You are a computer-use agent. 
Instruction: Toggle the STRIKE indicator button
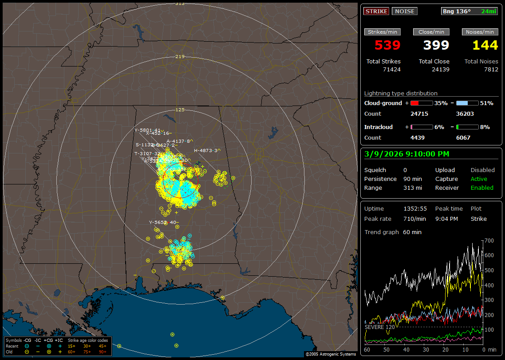coord(376,12)
